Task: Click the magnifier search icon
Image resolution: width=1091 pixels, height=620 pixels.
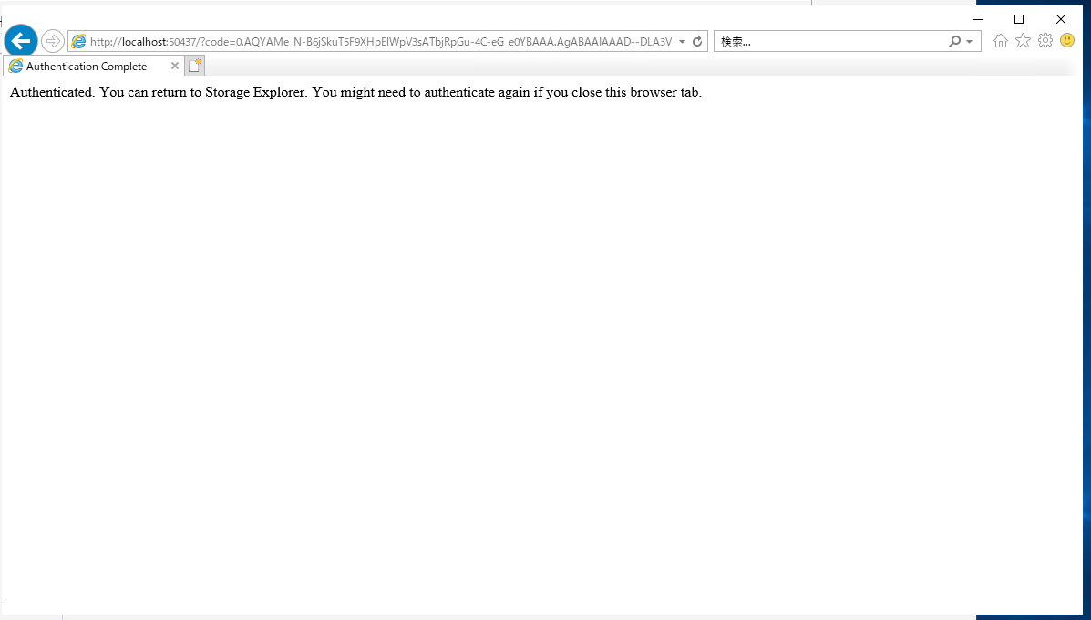Action: (954, 42)
